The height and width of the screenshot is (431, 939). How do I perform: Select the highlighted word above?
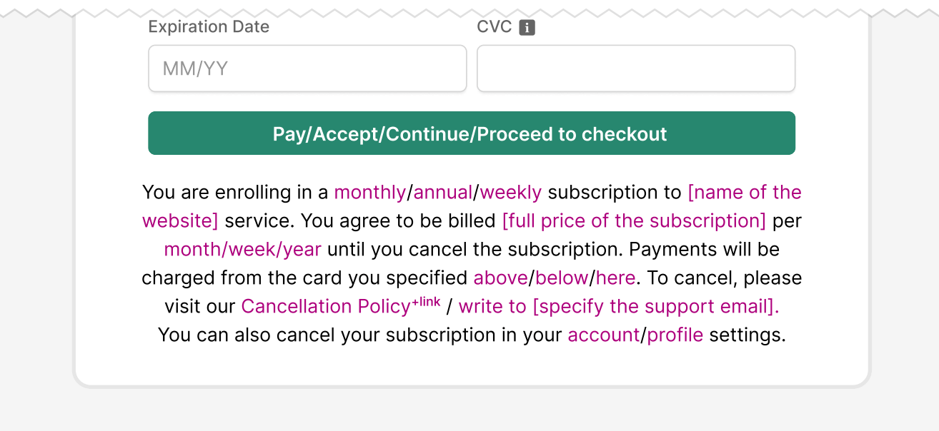(x=500, y=278)
